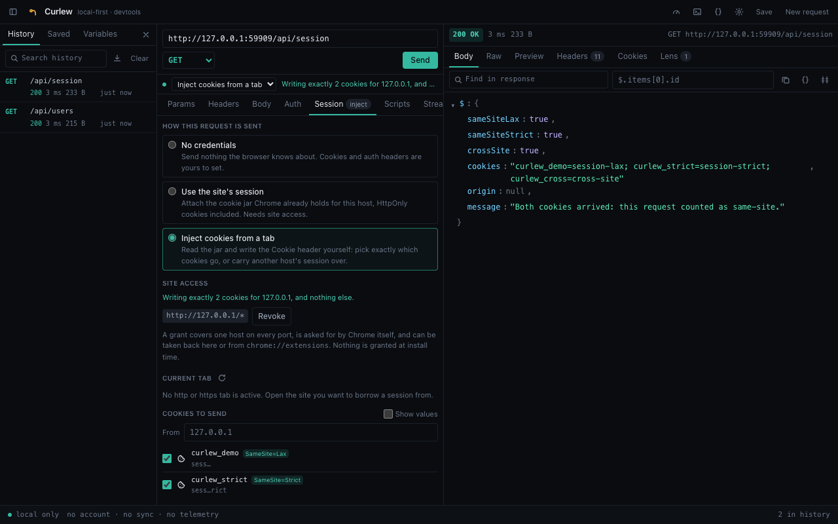The image size is (838, 524).
Task: Click the copy response icon
Action: pos(786,80)
